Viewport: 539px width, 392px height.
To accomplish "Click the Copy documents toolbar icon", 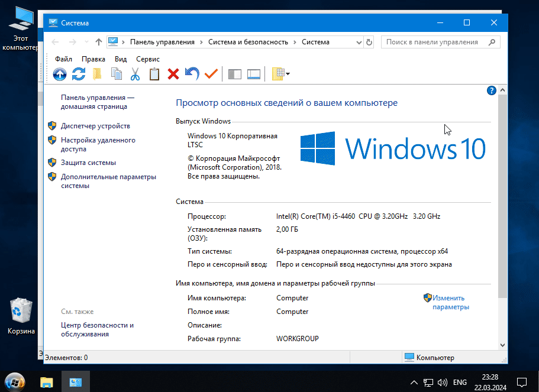I will coord(117,74).
